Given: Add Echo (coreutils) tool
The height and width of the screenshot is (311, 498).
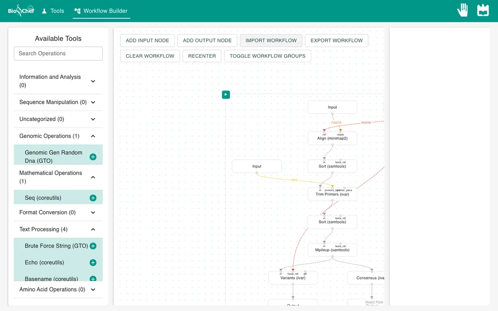Looking at the screenshot, I should [93, 262].
